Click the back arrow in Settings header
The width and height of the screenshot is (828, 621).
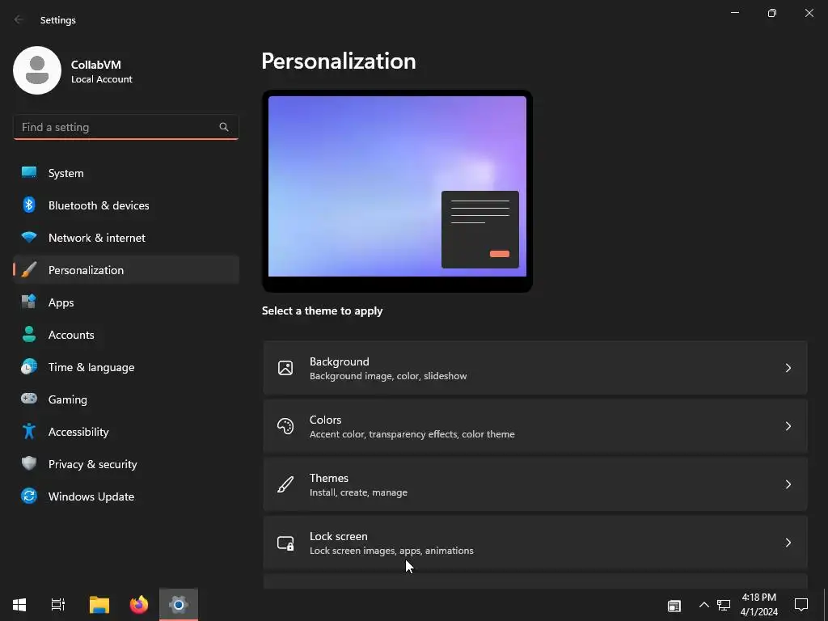click(19, 19)
